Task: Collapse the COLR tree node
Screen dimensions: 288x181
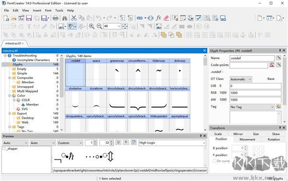Action: (14, 100)
